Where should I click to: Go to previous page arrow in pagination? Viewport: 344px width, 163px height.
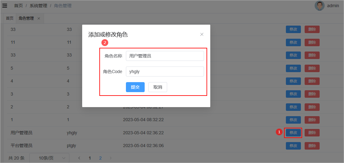pos(79,158)
